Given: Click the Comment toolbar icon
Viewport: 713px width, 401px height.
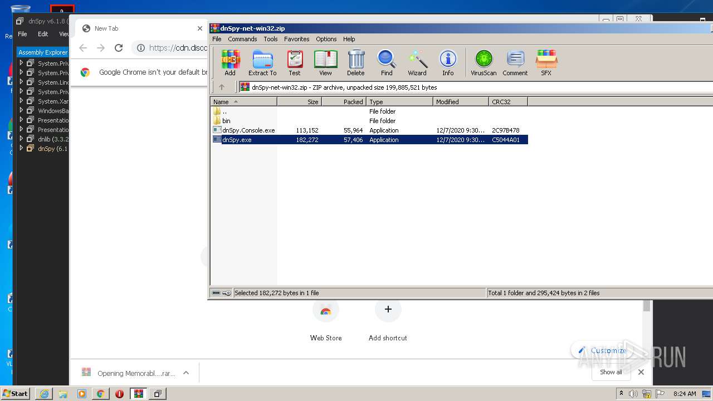Looking at the screenshot, I should (x=515, y=62).
